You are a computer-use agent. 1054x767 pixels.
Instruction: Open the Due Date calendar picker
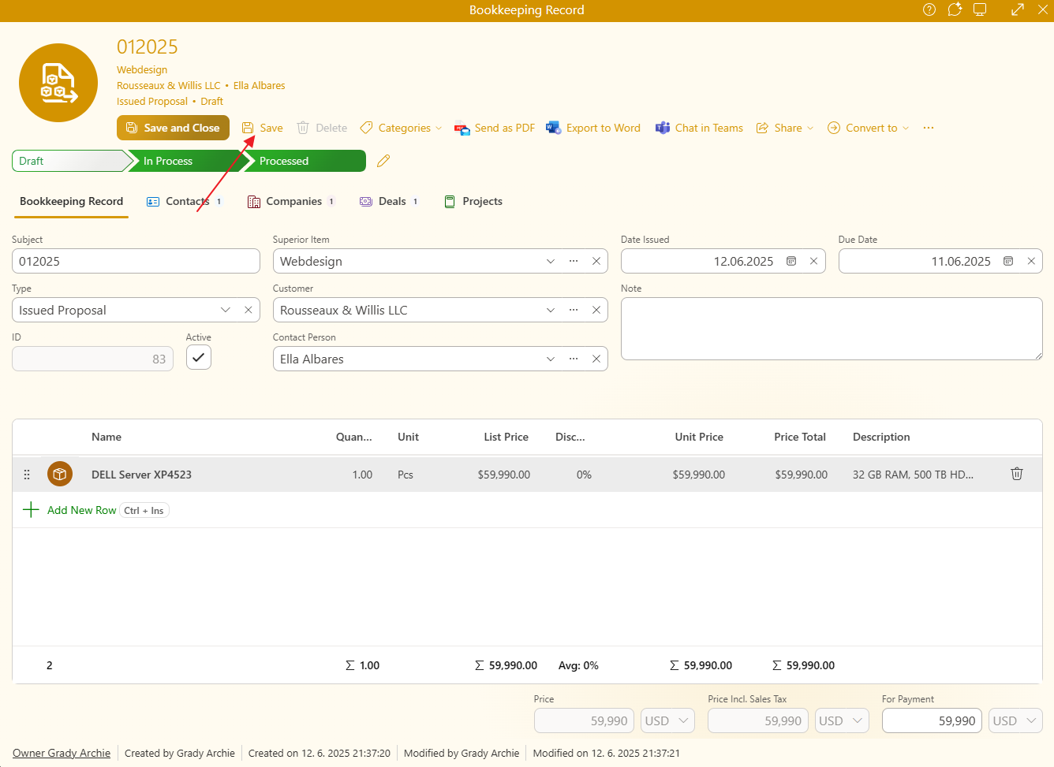(1008, 261)
